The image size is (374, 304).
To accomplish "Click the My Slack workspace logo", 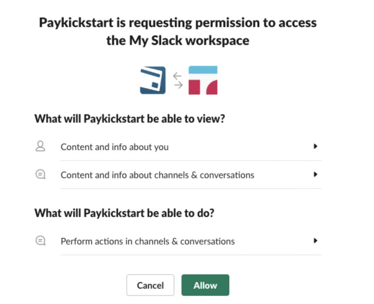I will (203, 80).
